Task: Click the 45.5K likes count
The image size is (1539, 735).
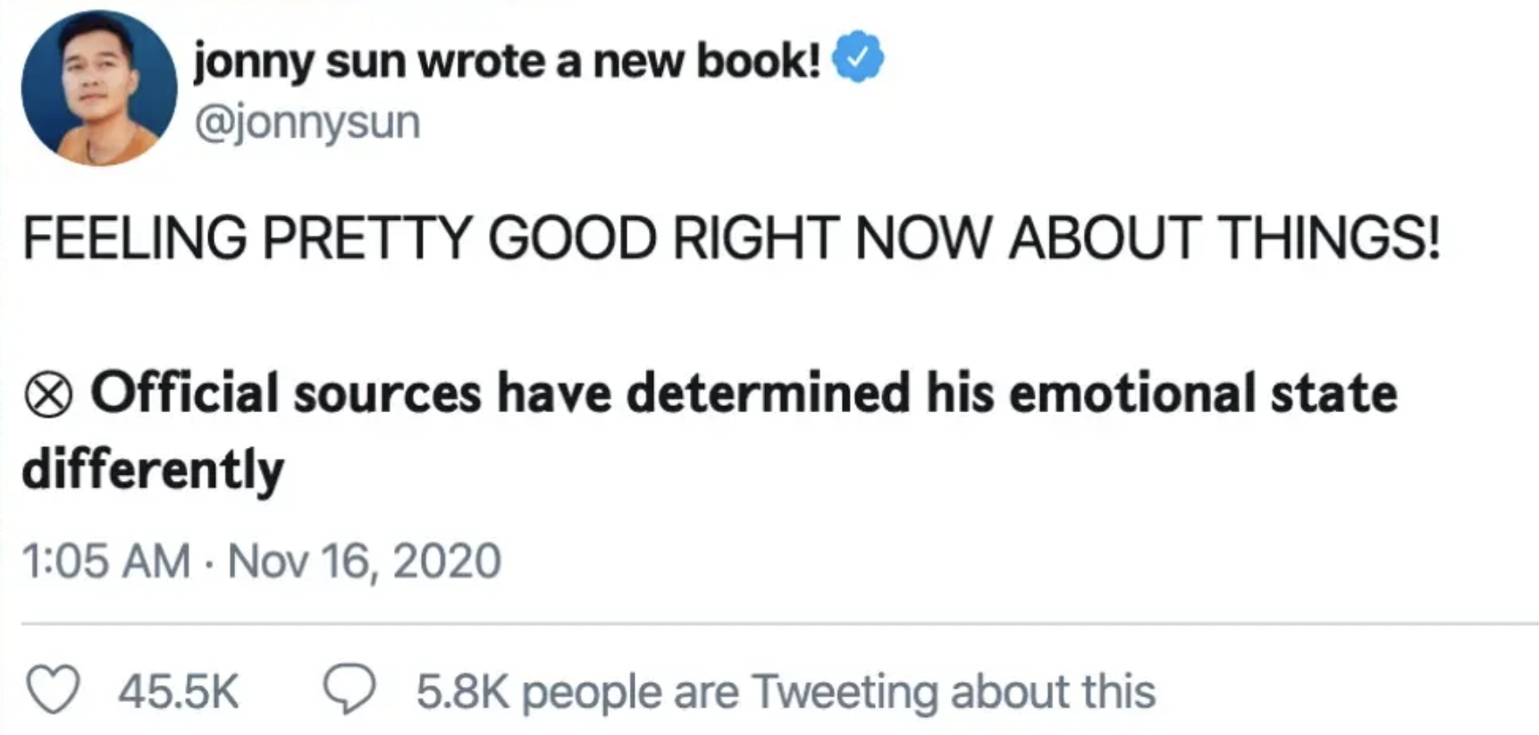Action: pyautogui.click(x=178, y=691)
